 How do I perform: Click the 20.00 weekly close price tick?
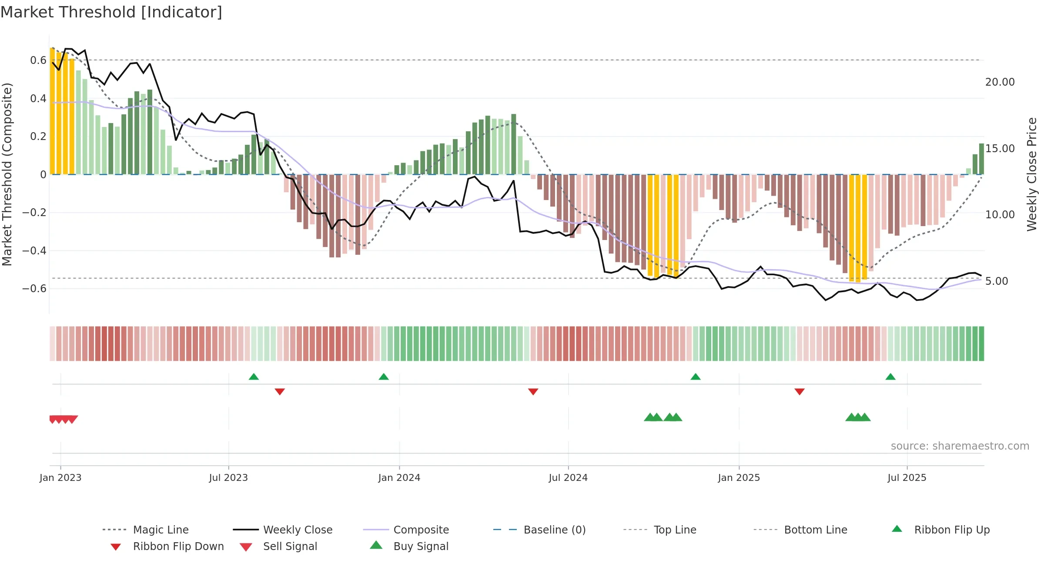coord(1000,82)
